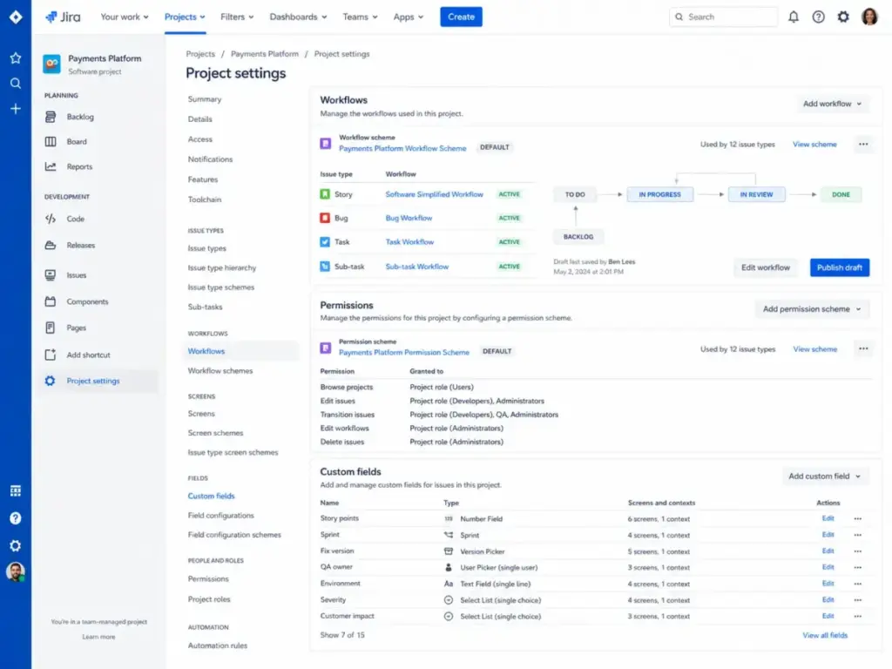The image size is (892, 669).
Task: Open Automation rules in settings navigation
Action: [x=217, y=645]
